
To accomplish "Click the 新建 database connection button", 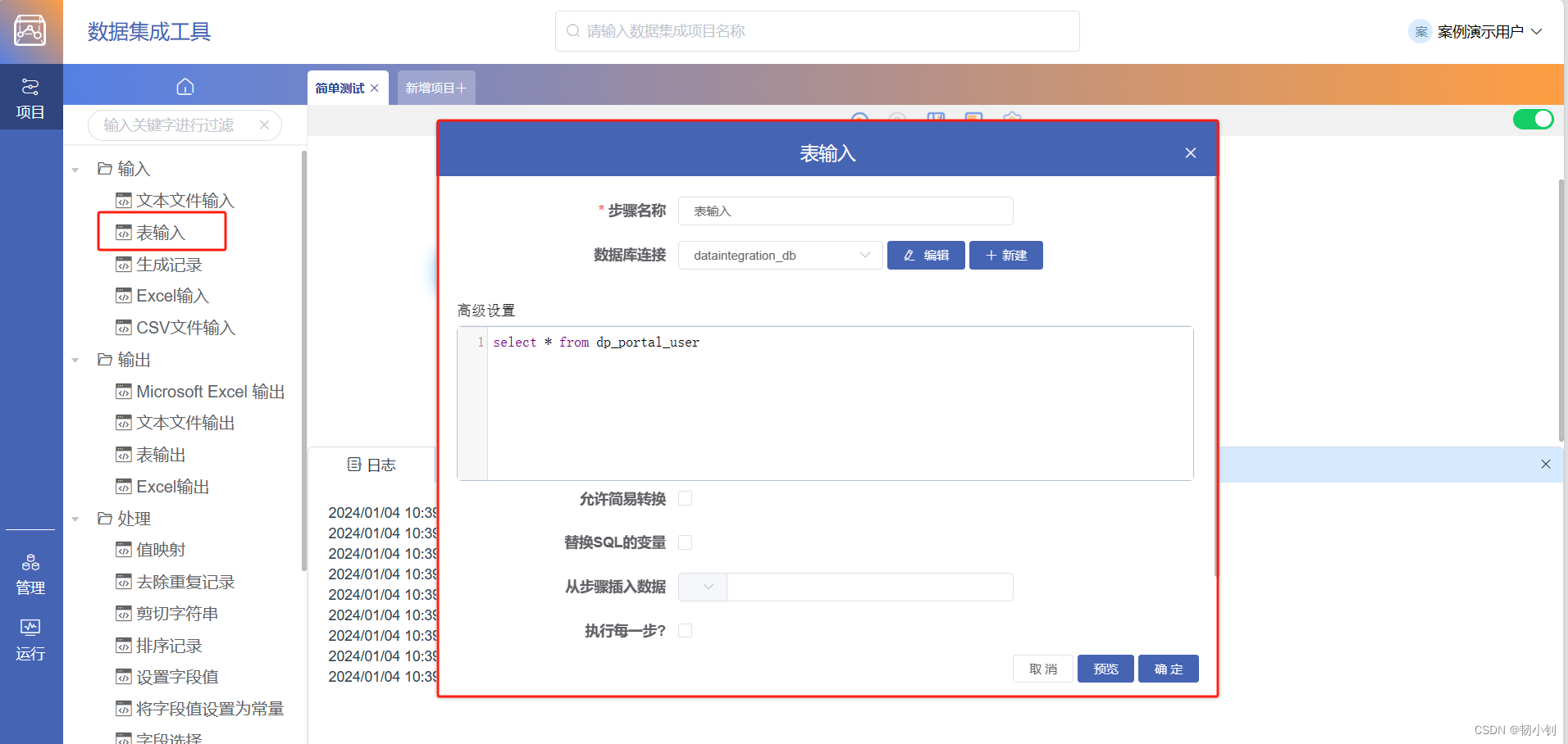I will (1006, 255).
